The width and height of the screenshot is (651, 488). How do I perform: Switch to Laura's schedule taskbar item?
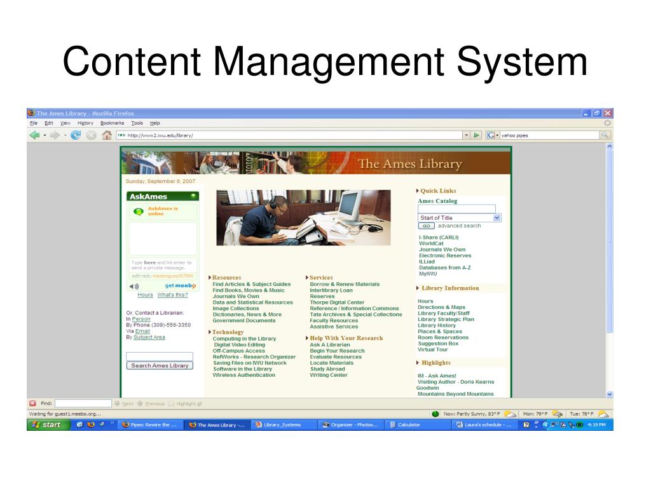pyautogui.click(x=484, y=425)
